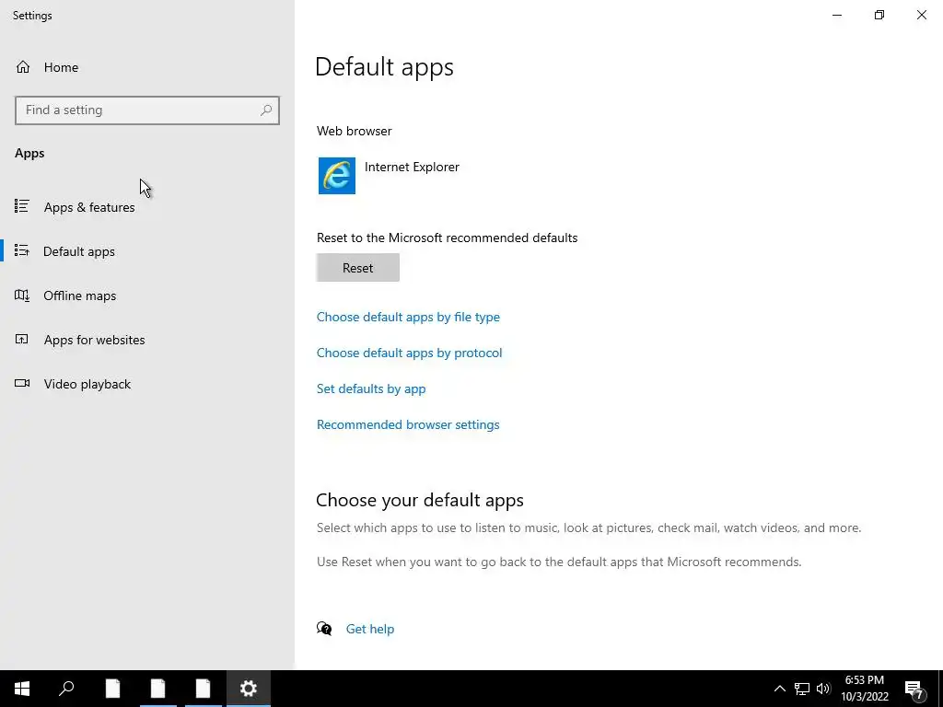Reset to Microsoft recommended defaults

click(x=358, y=268)
